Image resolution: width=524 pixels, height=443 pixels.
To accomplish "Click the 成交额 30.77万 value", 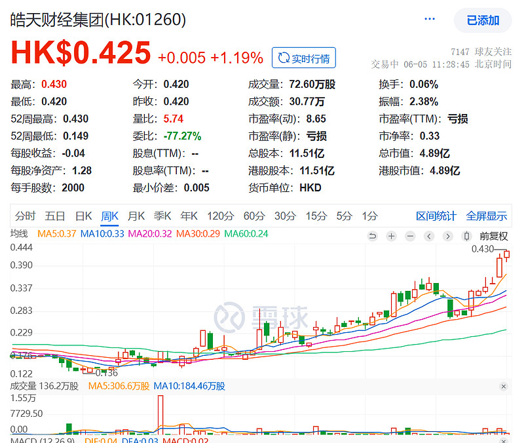I will coord(307,102).
